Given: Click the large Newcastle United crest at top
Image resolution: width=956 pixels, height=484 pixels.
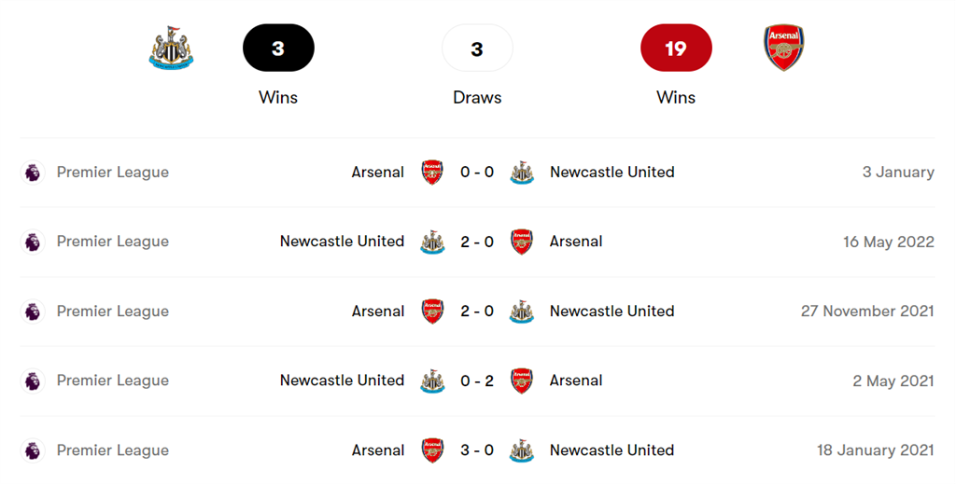Looking at the screenshot, I should (x=172, y=48).
